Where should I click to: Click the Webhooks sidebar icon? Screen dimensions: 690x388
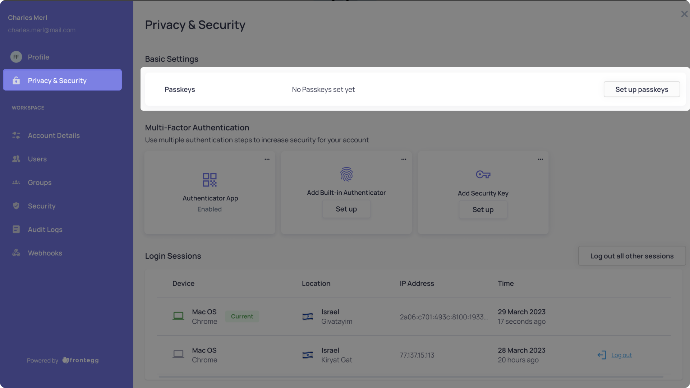point(16,253)
